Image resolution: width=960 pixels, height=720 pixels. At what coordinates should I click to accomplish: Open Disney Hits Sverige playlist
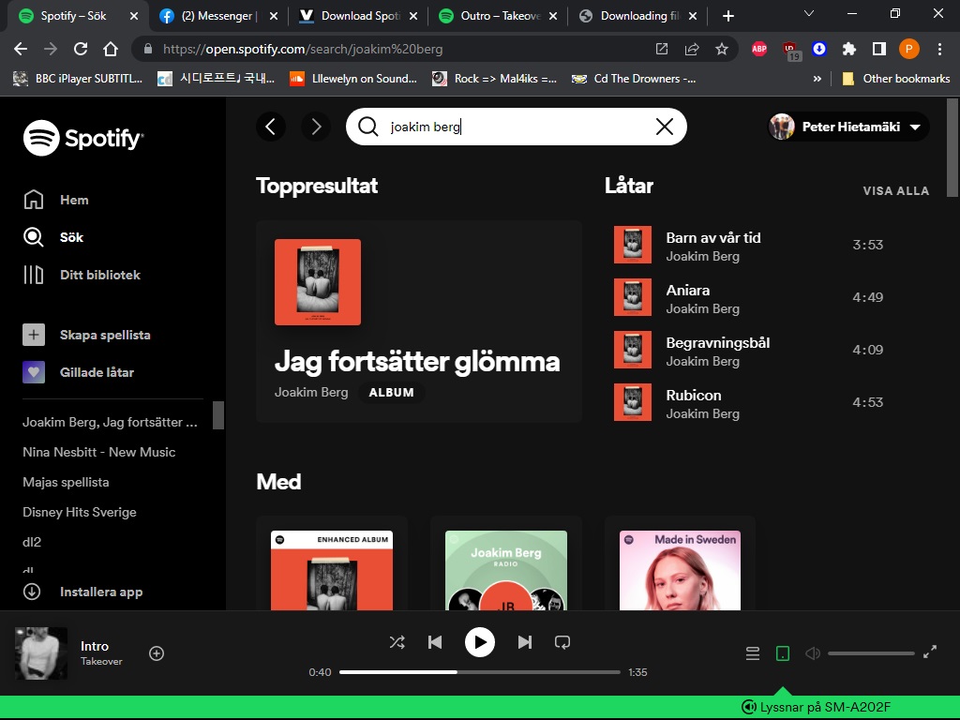click(80, 512)
